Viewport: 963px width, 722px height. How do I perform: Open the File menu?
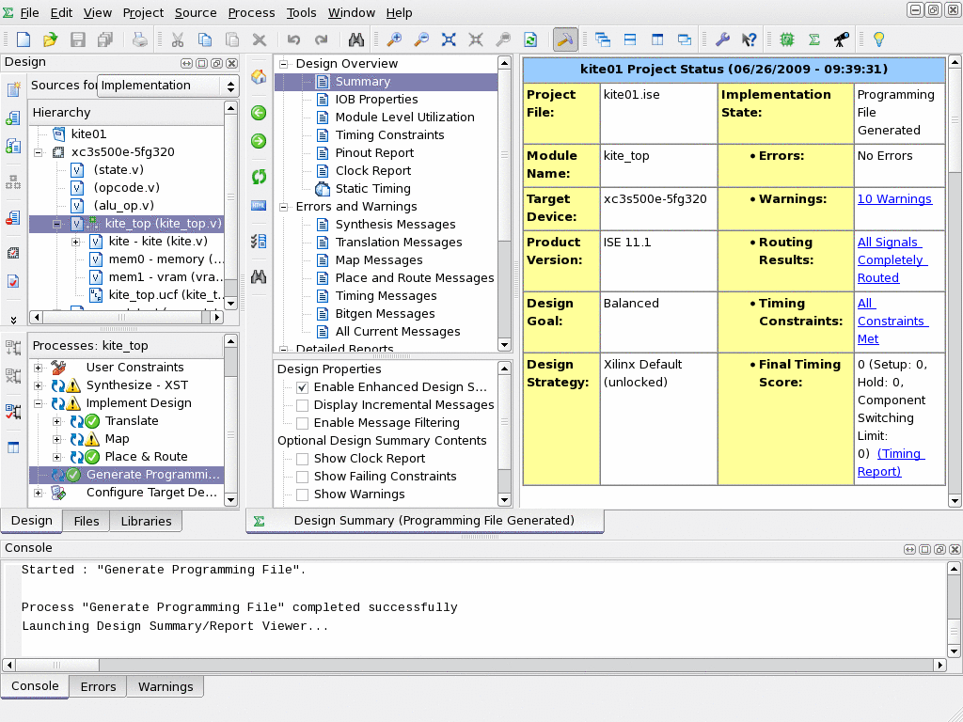click(29, 13)
